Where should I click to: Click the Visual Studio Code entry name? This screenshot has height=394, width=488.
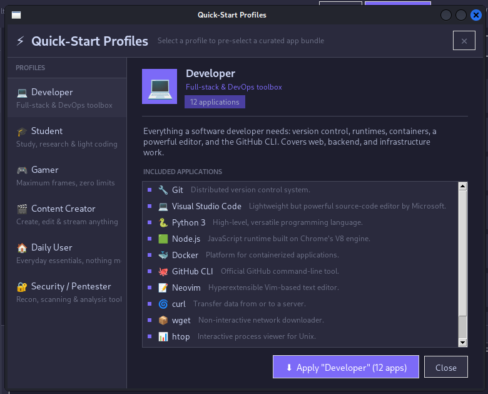206,206
